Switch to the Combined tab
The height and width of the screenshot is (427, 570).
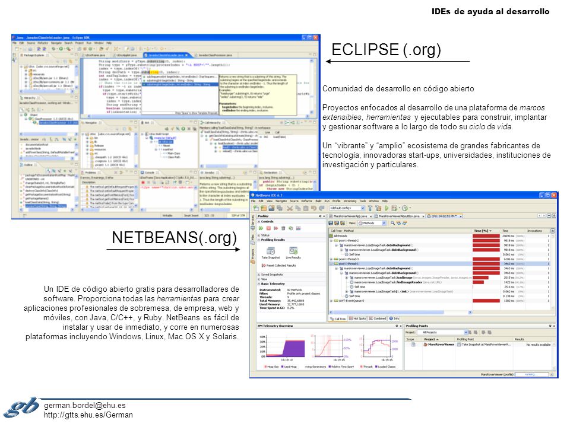(x=378, y=318)
